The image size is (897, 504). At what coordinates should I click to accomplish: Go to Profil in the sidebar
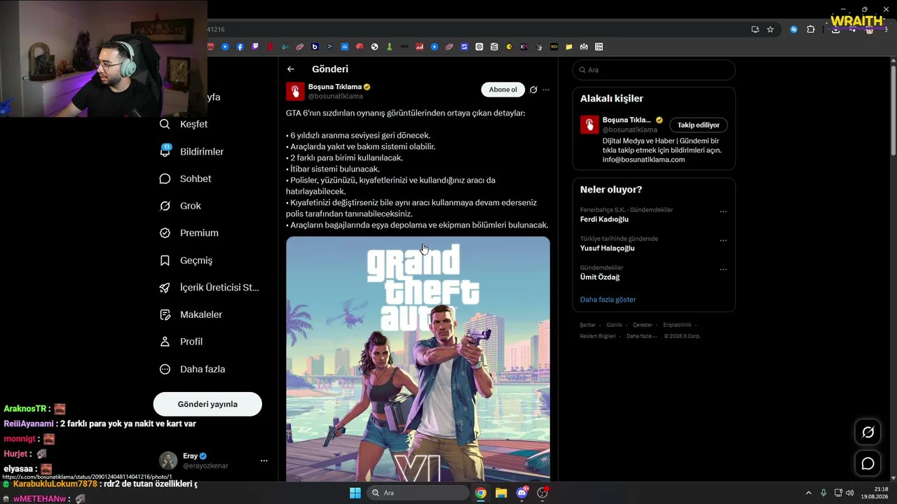pos(182,342)
